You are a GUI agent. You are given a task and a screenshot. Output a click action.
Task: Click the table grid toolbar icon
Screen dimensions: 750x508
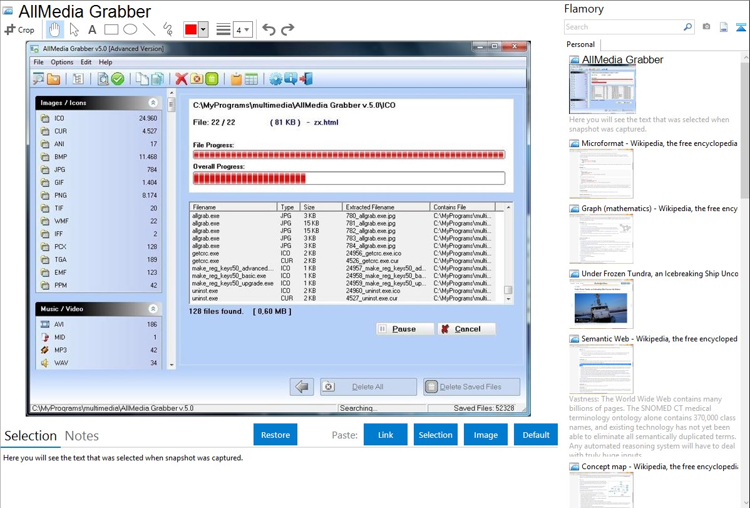coord(251,79)
